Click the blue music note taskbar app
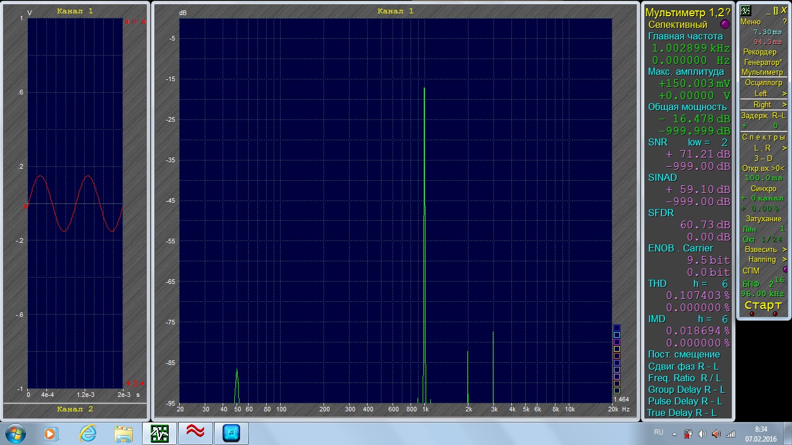This screenshot has width=792, height=445. coord(231,433)
